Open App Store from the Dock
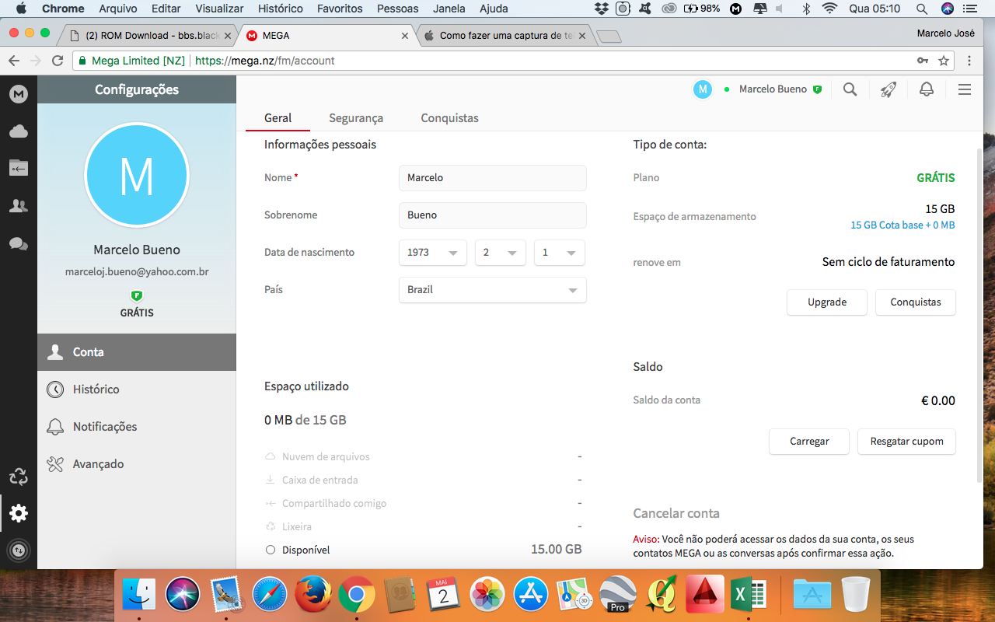995x622 pixels. (x=531, y=596)
